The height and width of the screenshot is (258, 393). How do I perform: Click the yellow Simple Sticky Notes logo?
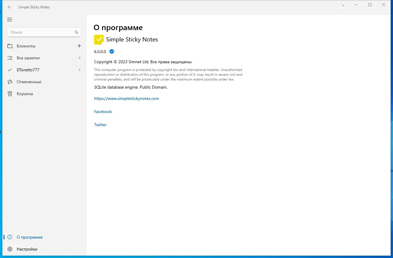[x=99, y=39]
